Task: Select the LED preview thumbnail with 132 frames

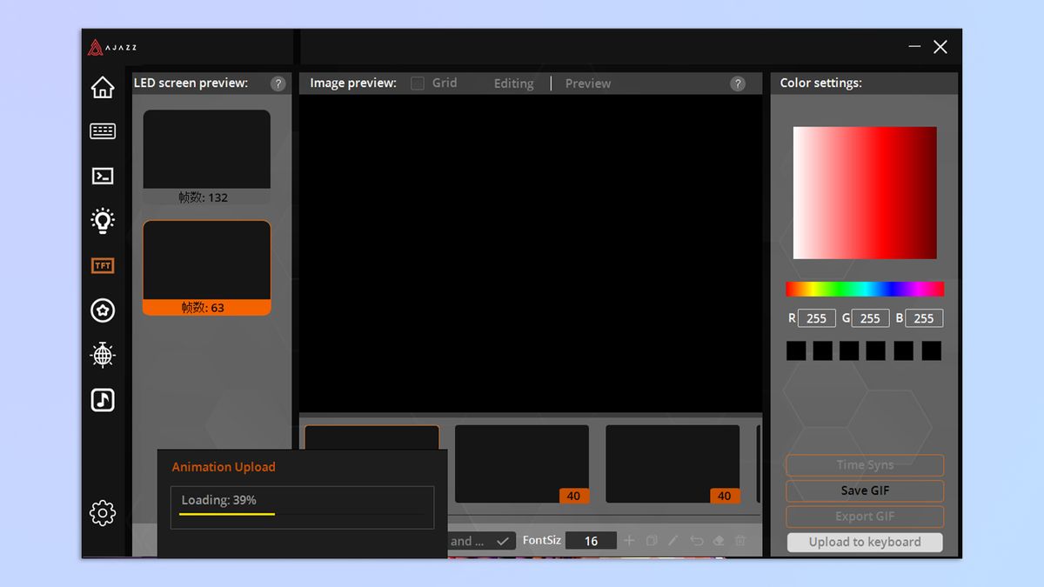Action: tap(206, 157)
